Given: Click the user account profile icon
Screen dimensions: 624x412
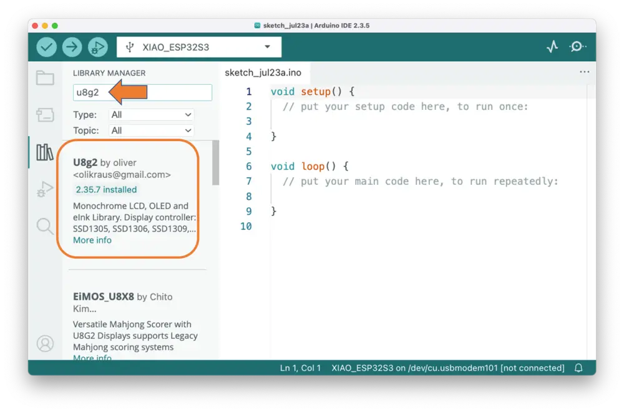Looking at the screenshot, I should coord(45,343).
